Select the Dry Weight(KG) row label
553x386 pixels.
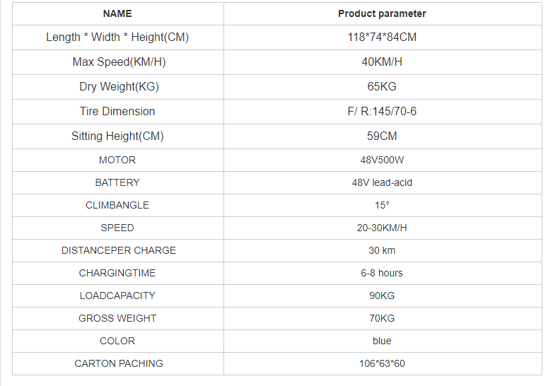pyautogui.click(x=119, y=87)
